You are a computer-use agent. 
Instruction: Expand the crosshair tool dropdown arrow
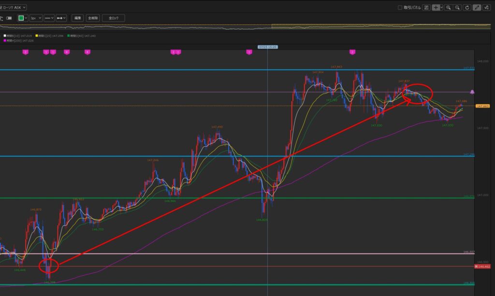[x=441, y=7]
